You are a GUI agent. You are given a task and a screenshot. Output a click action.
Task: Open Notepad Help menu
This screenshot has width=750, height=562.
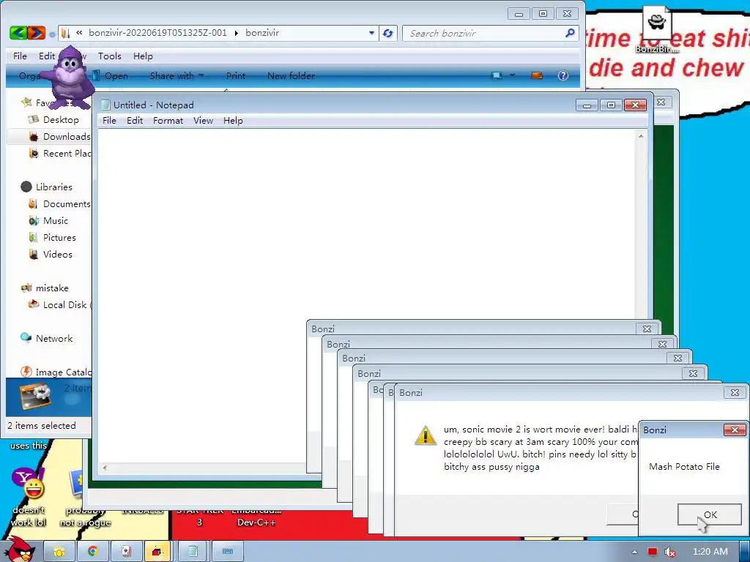[x=233, y=121]
